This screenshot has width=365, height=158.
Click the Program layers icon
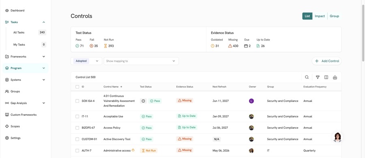click(7, 68)
